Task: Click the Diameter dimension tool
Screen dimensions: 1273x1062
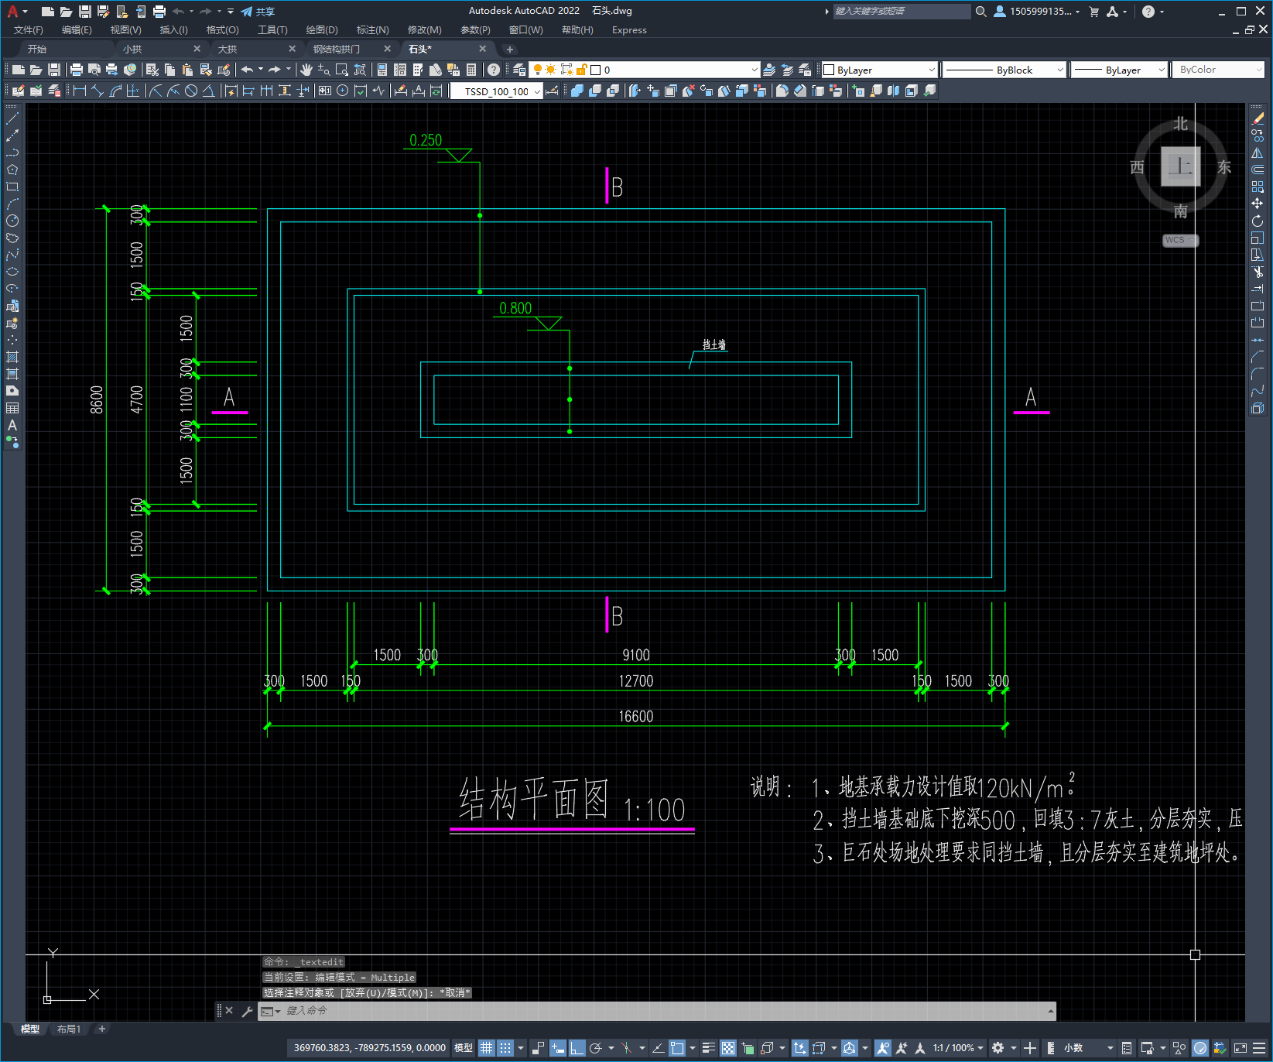Action: pyautogui.click(x=191, y=91)
